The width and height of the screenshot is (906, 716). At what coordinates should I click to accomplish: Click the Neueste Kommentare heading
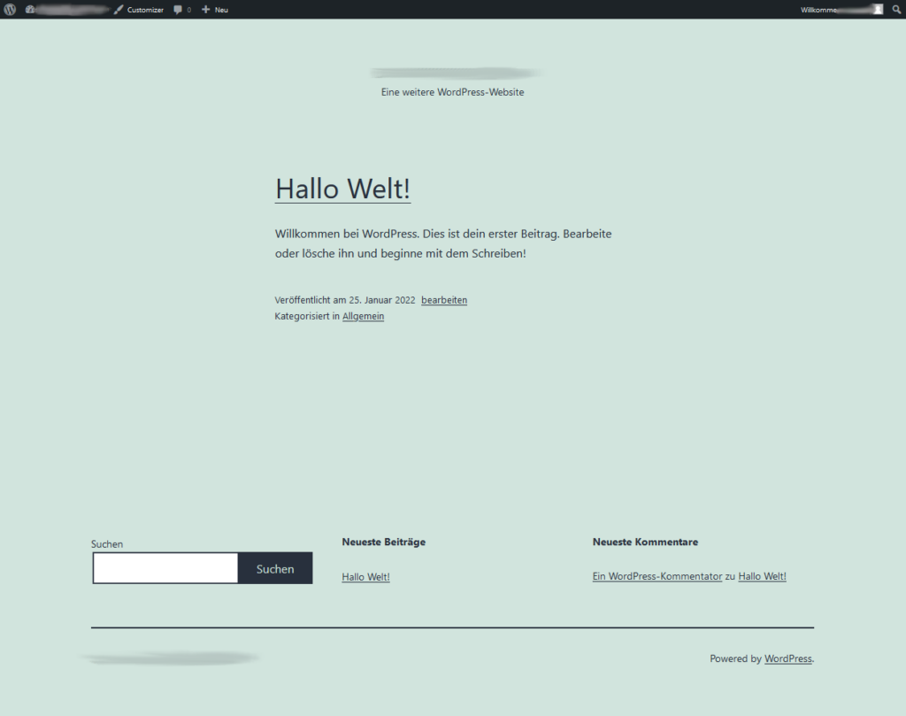(645, 542)
